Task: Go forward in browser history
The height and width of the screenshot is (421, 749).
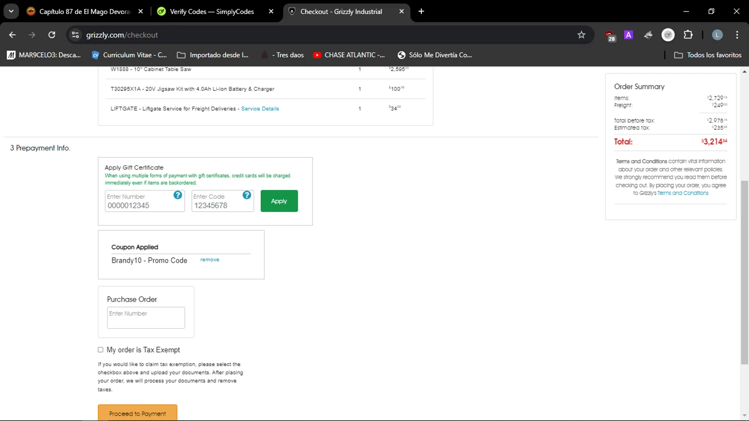Action: tap(32, 35)
